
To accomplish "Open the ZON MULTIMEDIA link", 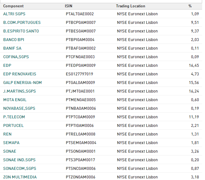I will click(x=20, y=177).
